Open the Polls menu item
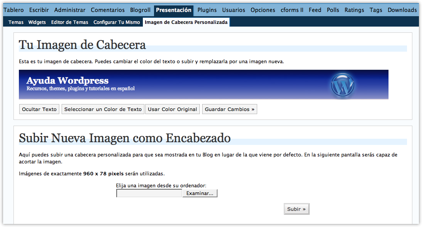Screen dimensions: 422x227 coord(333,10)
